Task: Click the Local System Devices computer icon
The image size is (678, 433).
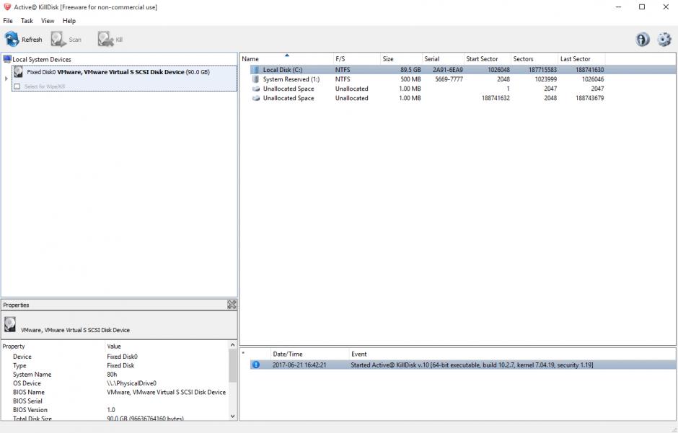Action: (x=7, y=59)
